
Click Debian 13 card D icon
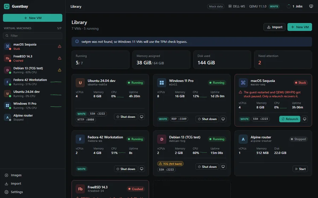coord(161,139)
